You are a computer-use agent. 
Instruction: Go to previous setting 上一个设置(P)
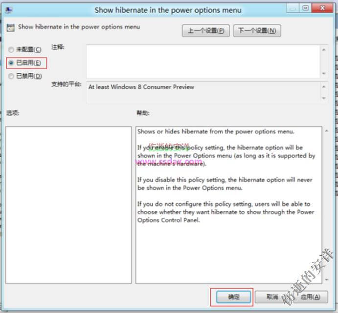click(206, 31)
